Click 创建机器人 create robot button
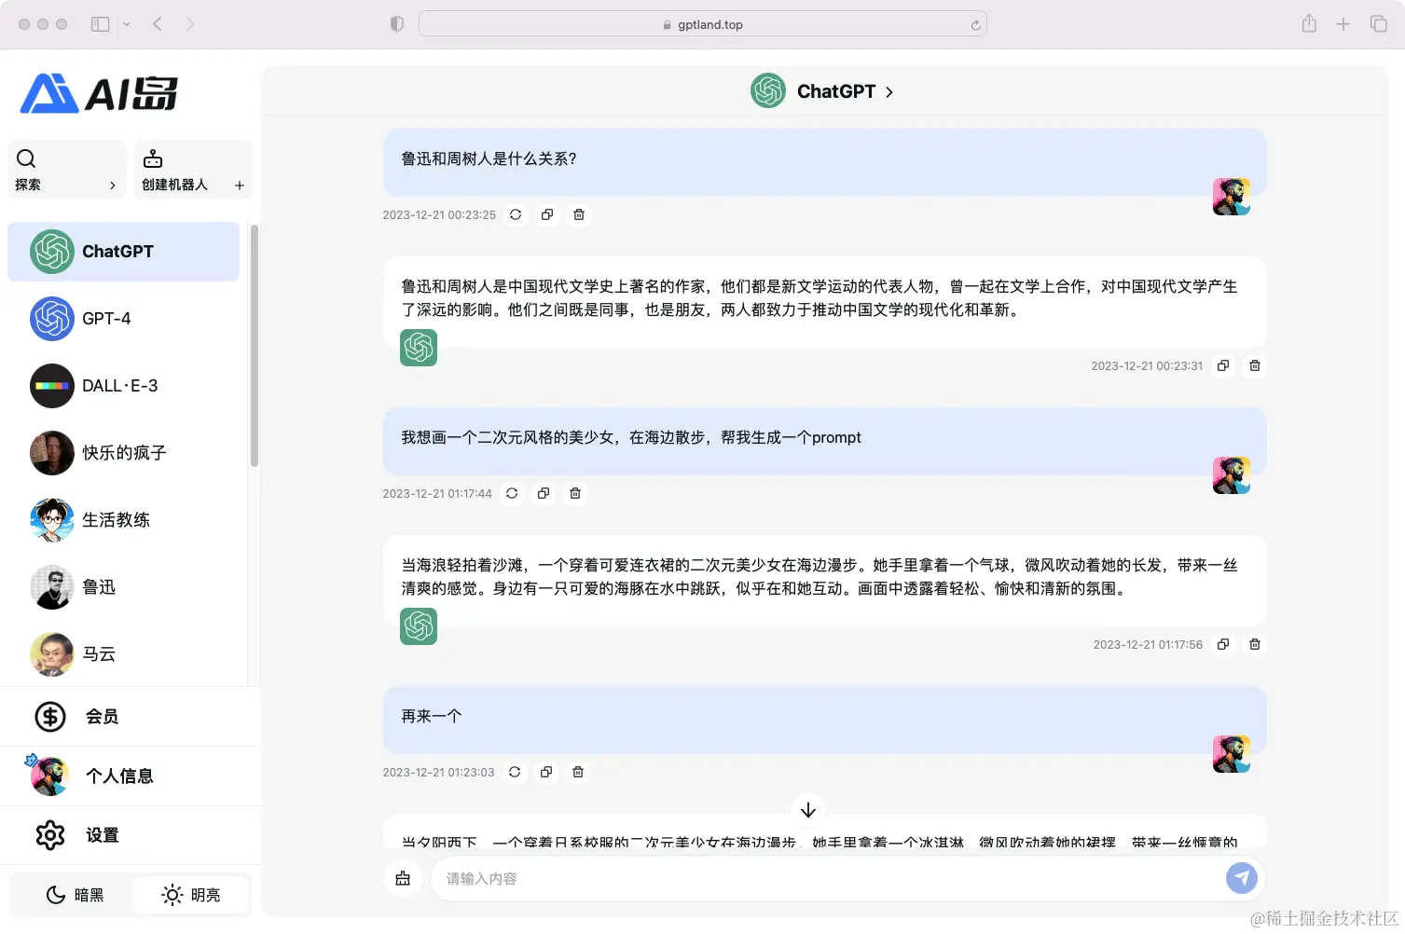Image resolution: width=1405 pixels, height=934 pixels. [193, 170]
